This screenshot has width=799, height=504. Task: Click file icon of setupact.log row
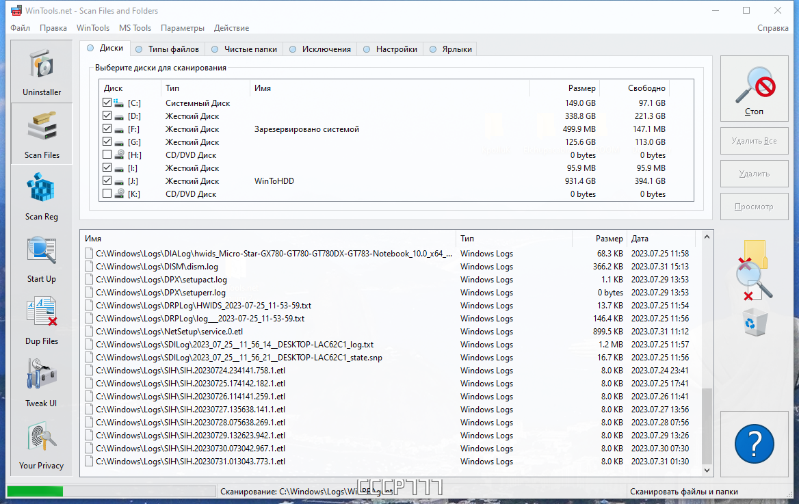tap(89, 279)
